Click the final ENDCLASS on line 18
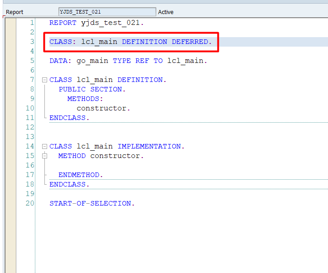328x273 pixels. point(69,184)
